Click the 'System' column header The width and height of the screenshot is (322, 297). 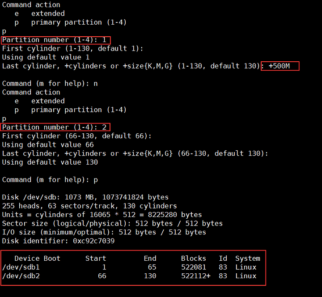248,259
